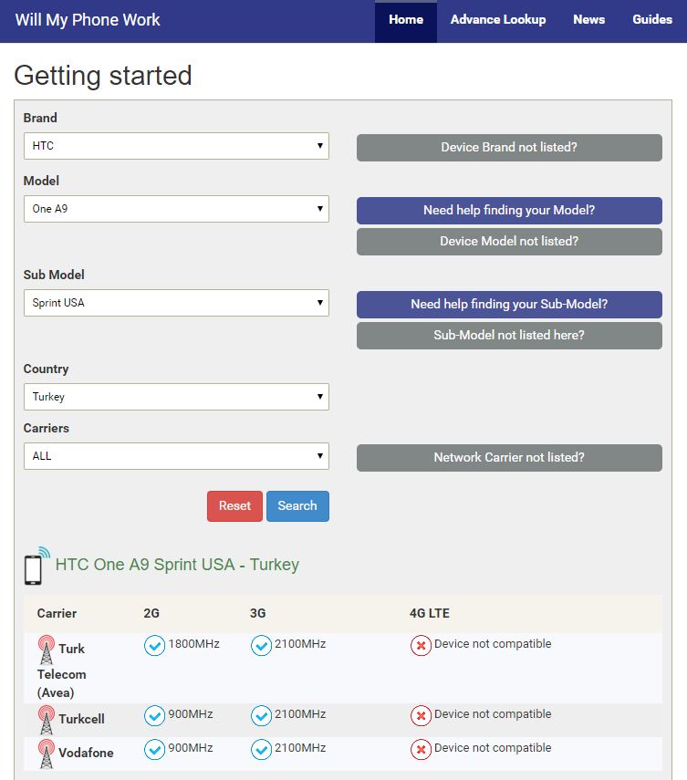Click Turk Telecom carrier tower icon

tap(47, 650)
